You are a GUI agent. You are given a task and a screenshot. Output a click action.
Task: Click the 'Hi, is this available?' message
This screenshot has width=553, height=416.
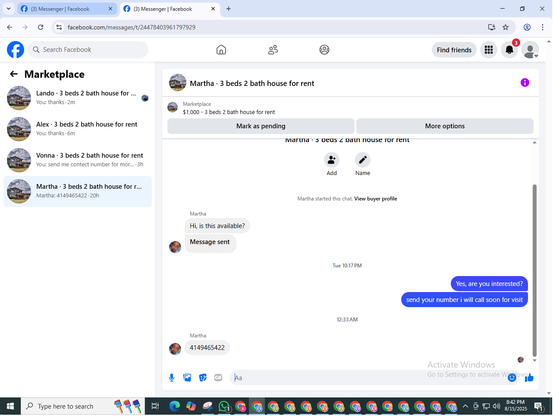pos(217,226)
